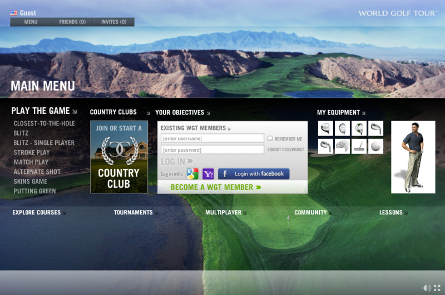
Task: Expand the Country Clubs heading
Action: [x=120, y=112]
